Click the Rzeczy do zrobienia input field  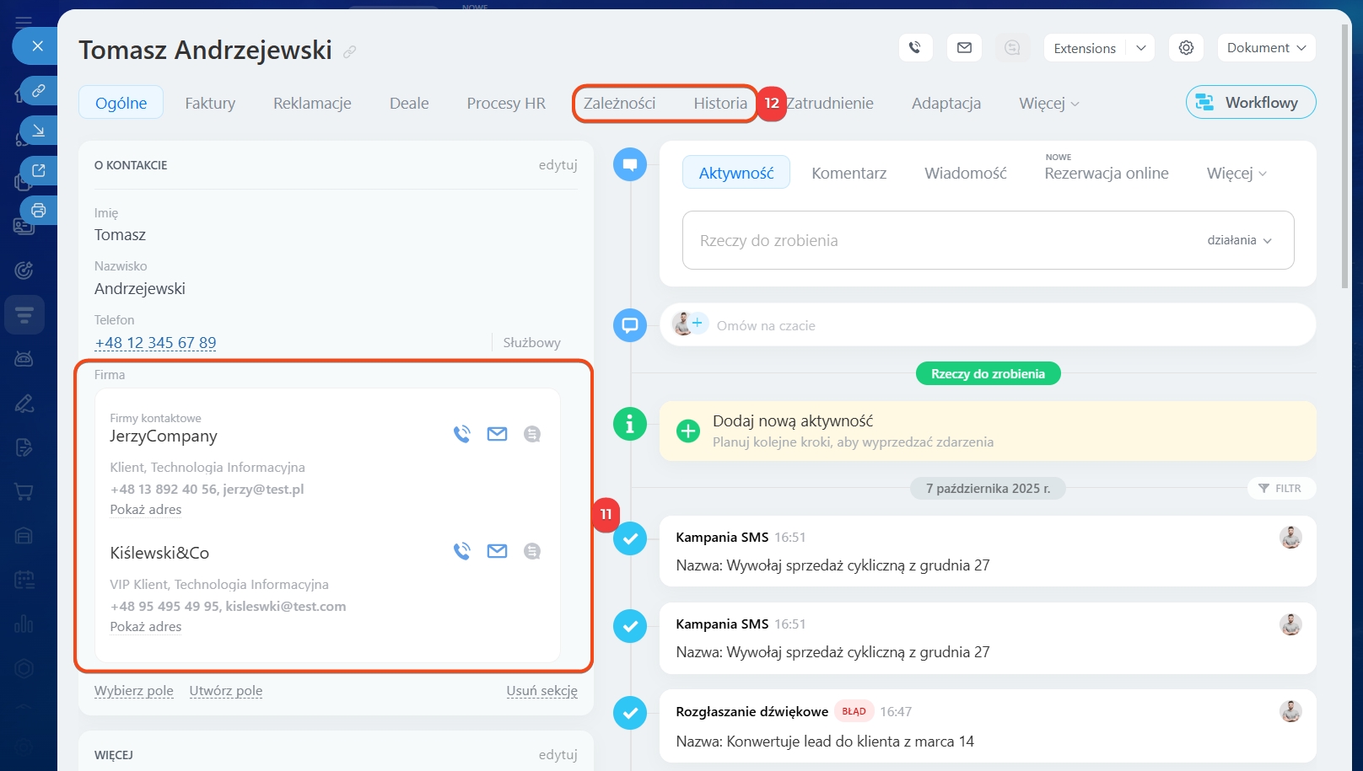928,240
